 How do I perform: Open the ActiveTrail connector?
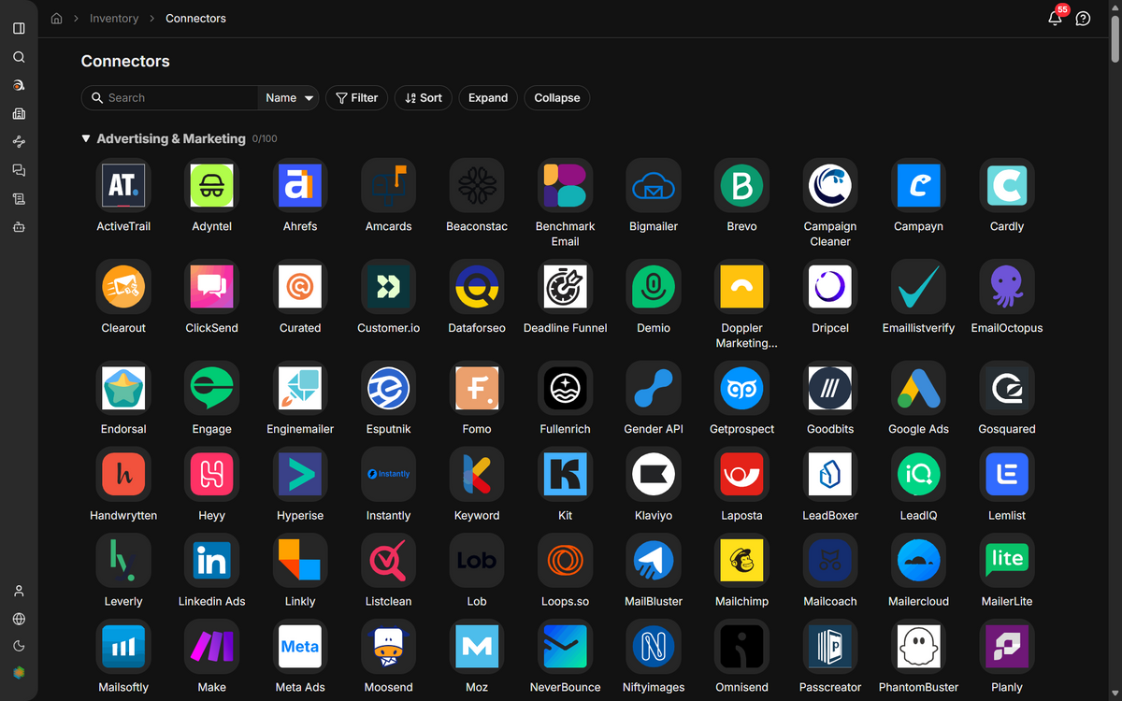coord(123,185)
